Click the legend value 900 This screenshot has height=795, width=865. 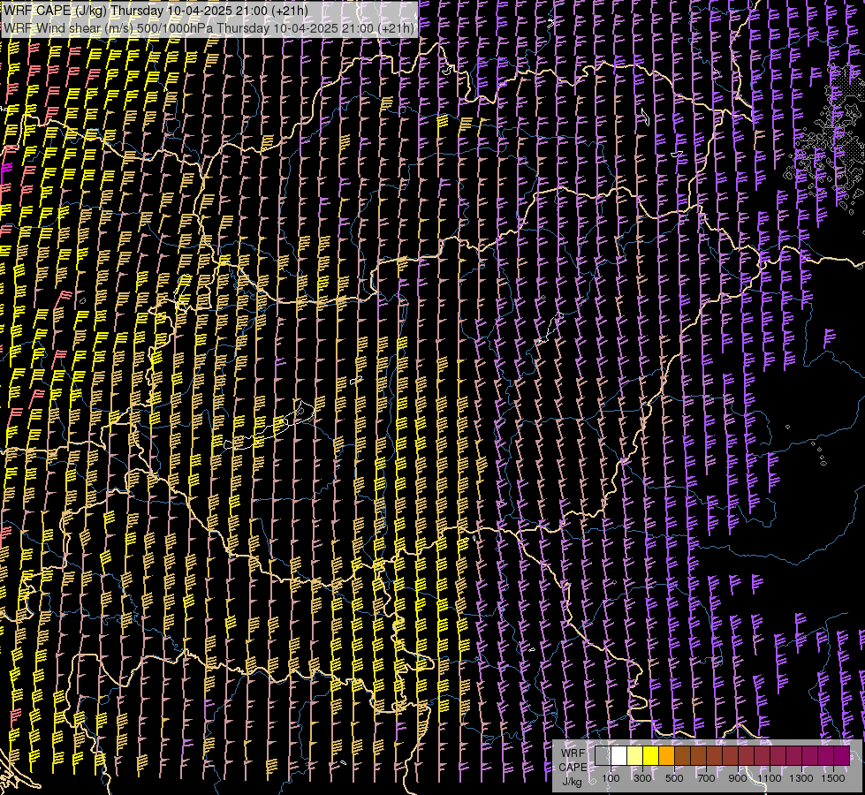tap(738, 778)
